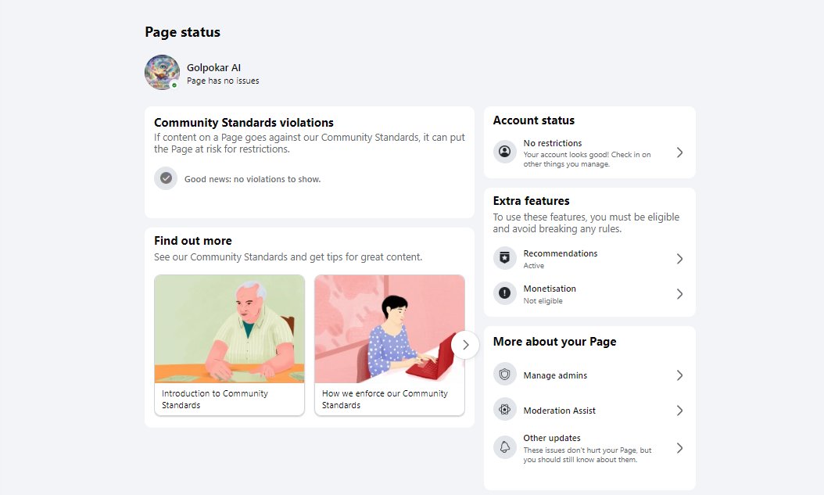Viewport: 824px width, 495px height.
Task: Click the Extra features heading
Action: pyautogui.click(x=532, y=201)
